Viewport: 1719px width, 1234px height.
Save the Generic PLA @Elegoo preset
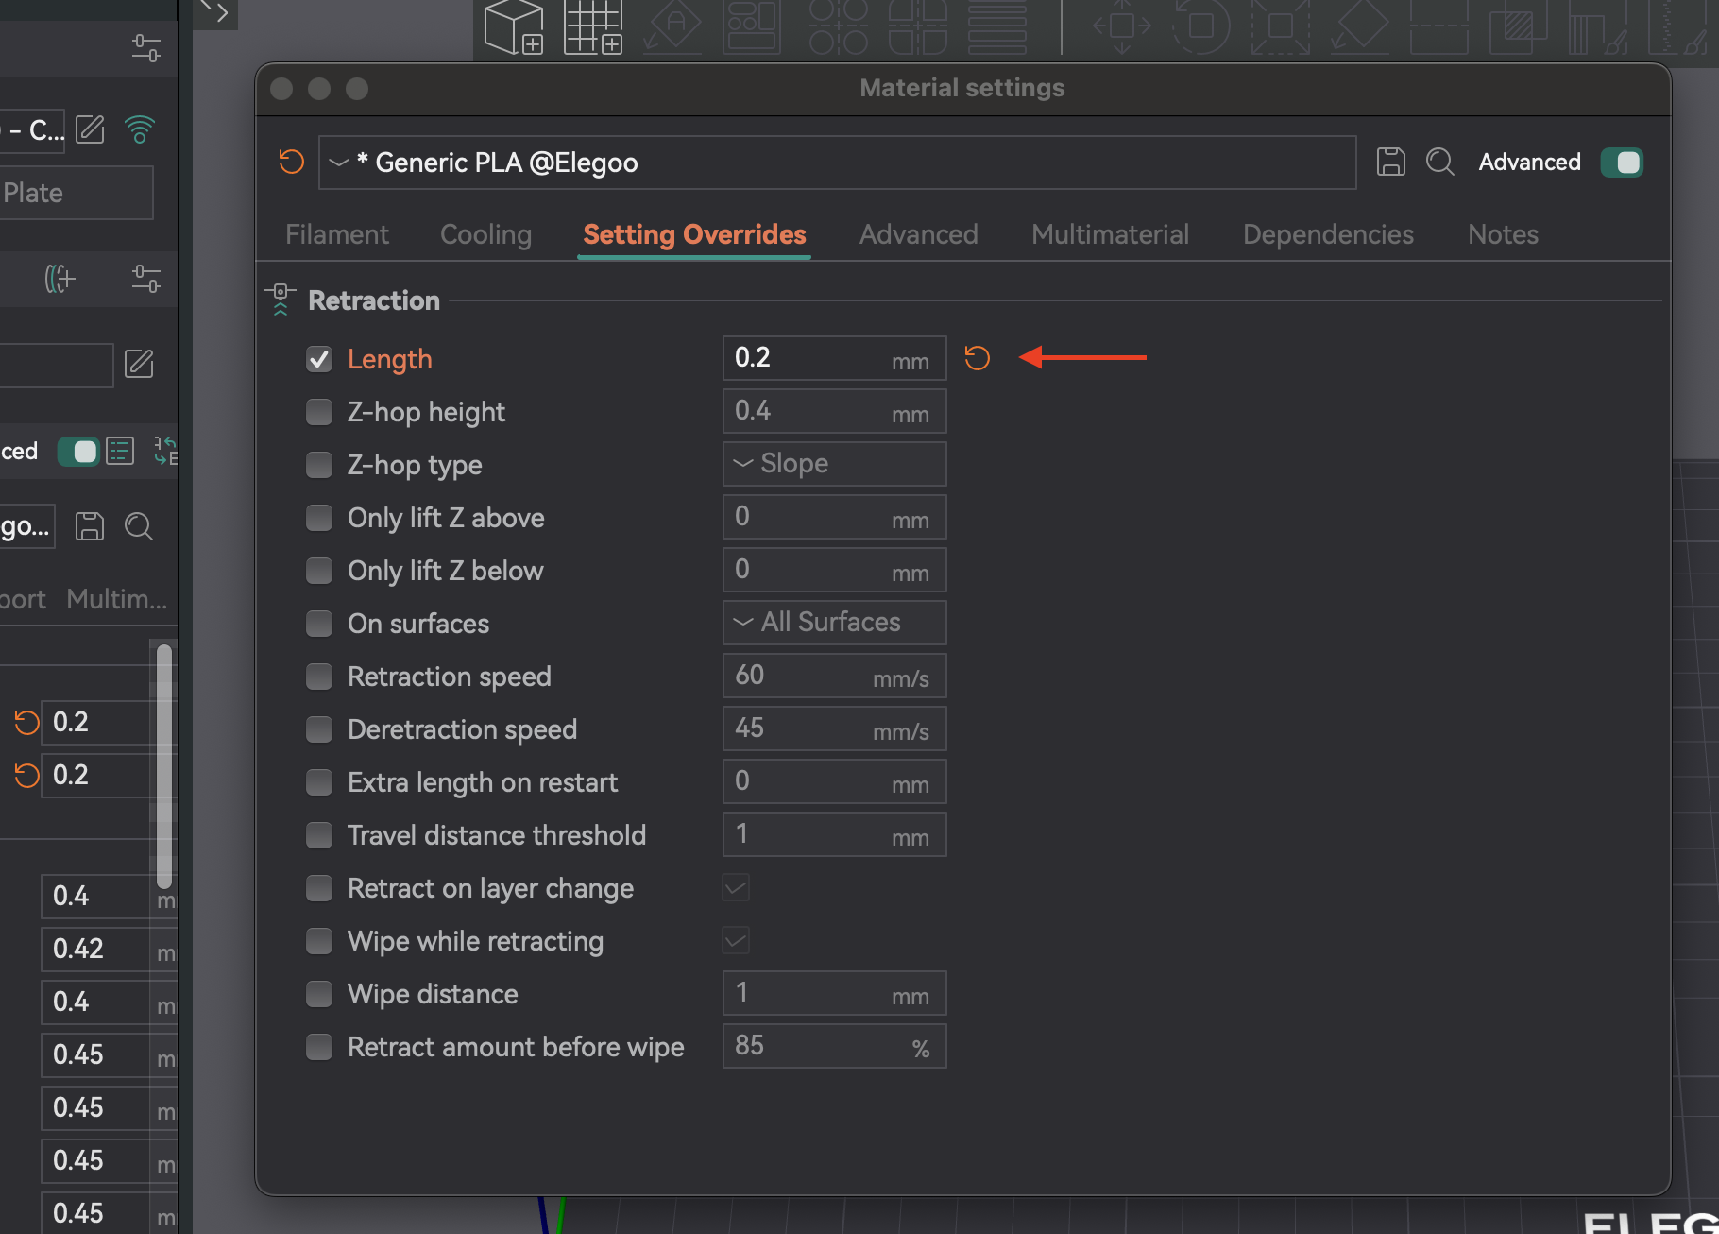coord(1390,163)
